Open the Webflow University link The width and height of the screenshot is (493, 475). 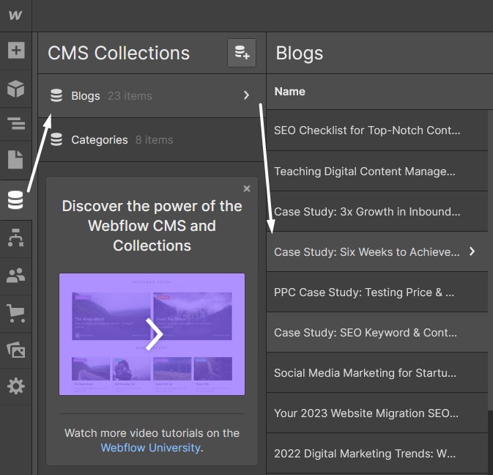tap(150, 448)
